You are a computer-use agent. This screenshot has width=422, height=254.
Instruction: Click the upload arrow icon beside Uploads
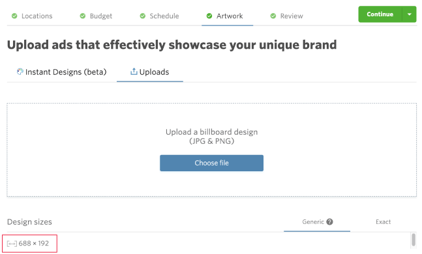(x=134, y=71)
